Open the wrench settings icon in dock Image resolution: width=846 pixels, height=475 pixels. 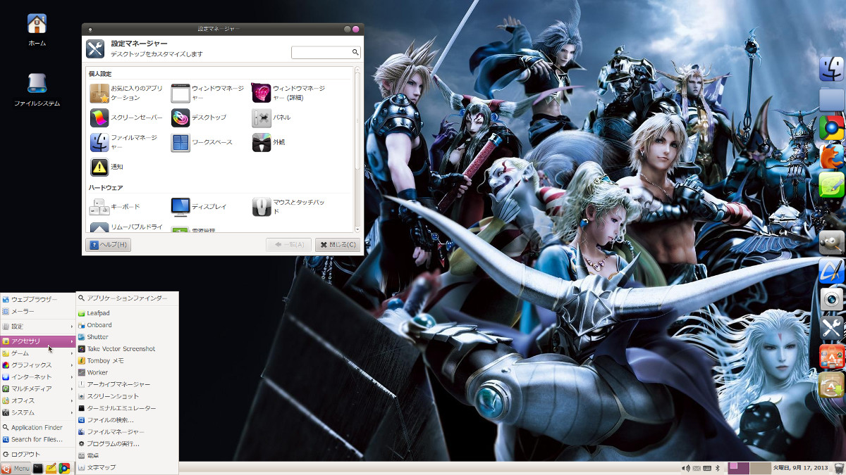pyautogui.click(x=832, y=328)
